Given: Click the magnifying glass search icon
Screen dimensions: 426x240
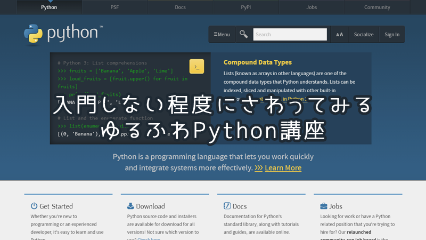Looking at the screenshot, I should 244,34.
